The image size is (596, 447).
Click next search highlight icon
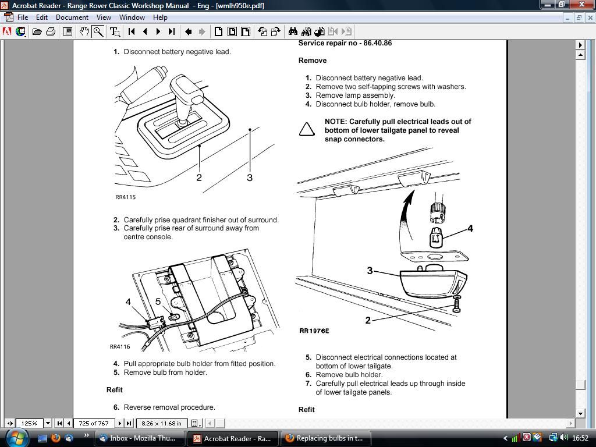346,31
